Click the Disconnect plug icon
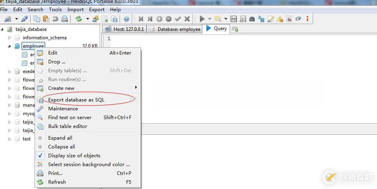 pyautogui.click(x=24, y=19)
